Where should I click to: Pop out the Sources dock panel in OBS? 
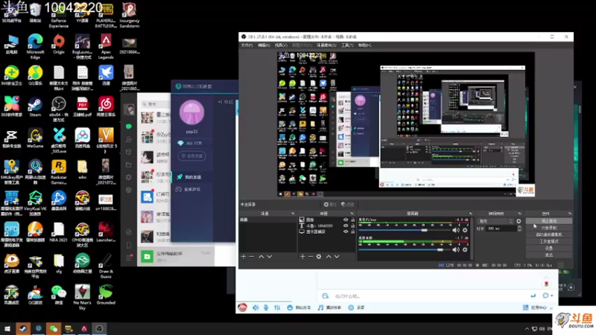pyautogui.click(x=352, y=214)
